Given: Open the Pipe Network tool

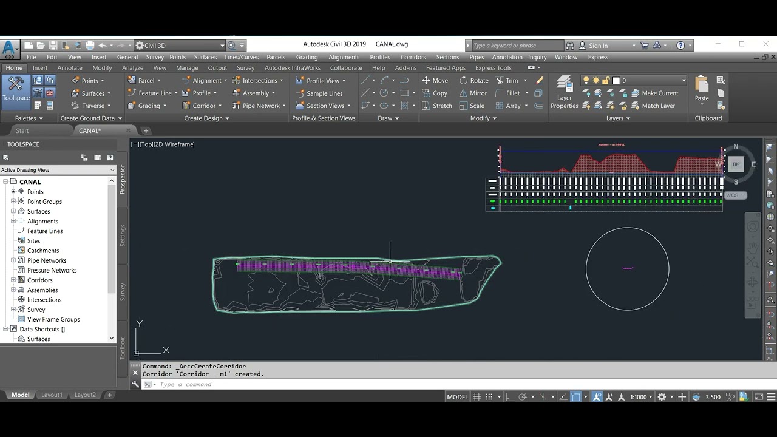Looking at the screenshot, I should coord(256,106).
